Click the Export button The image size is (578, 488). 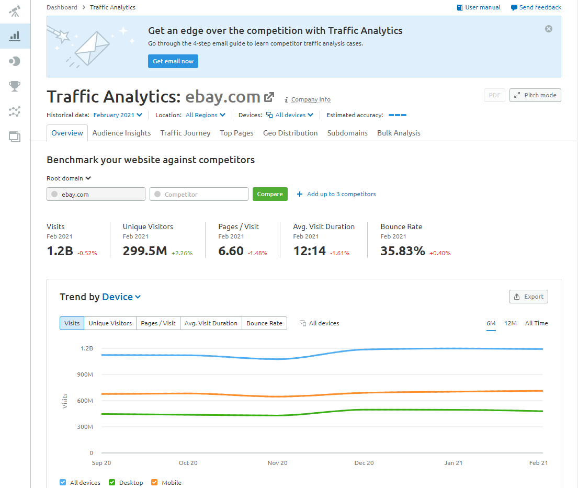point(529,297)
